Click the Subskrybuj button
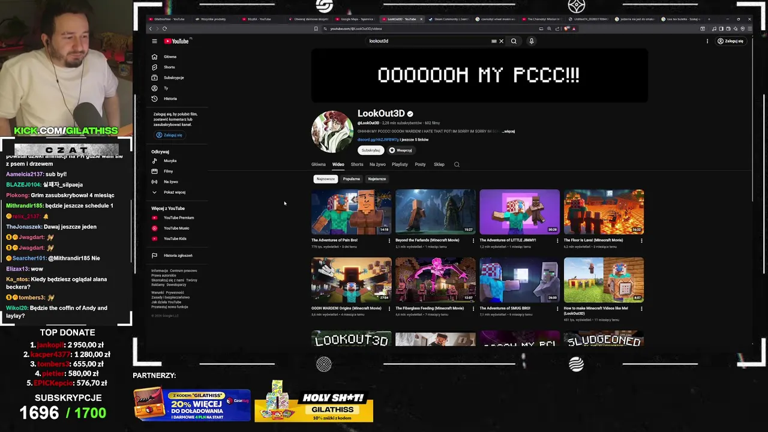The width and height of the screenshot is (768, 432). click(371, 150)
